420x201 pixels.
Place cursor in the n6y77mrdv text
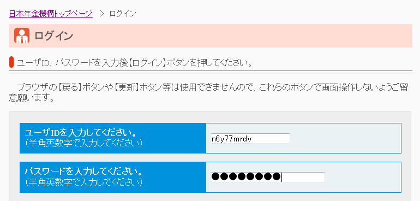click(231, 139)
